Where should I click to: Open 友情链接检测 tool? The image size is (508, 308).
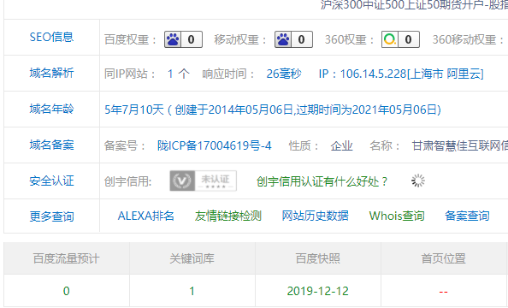(228, 216)
